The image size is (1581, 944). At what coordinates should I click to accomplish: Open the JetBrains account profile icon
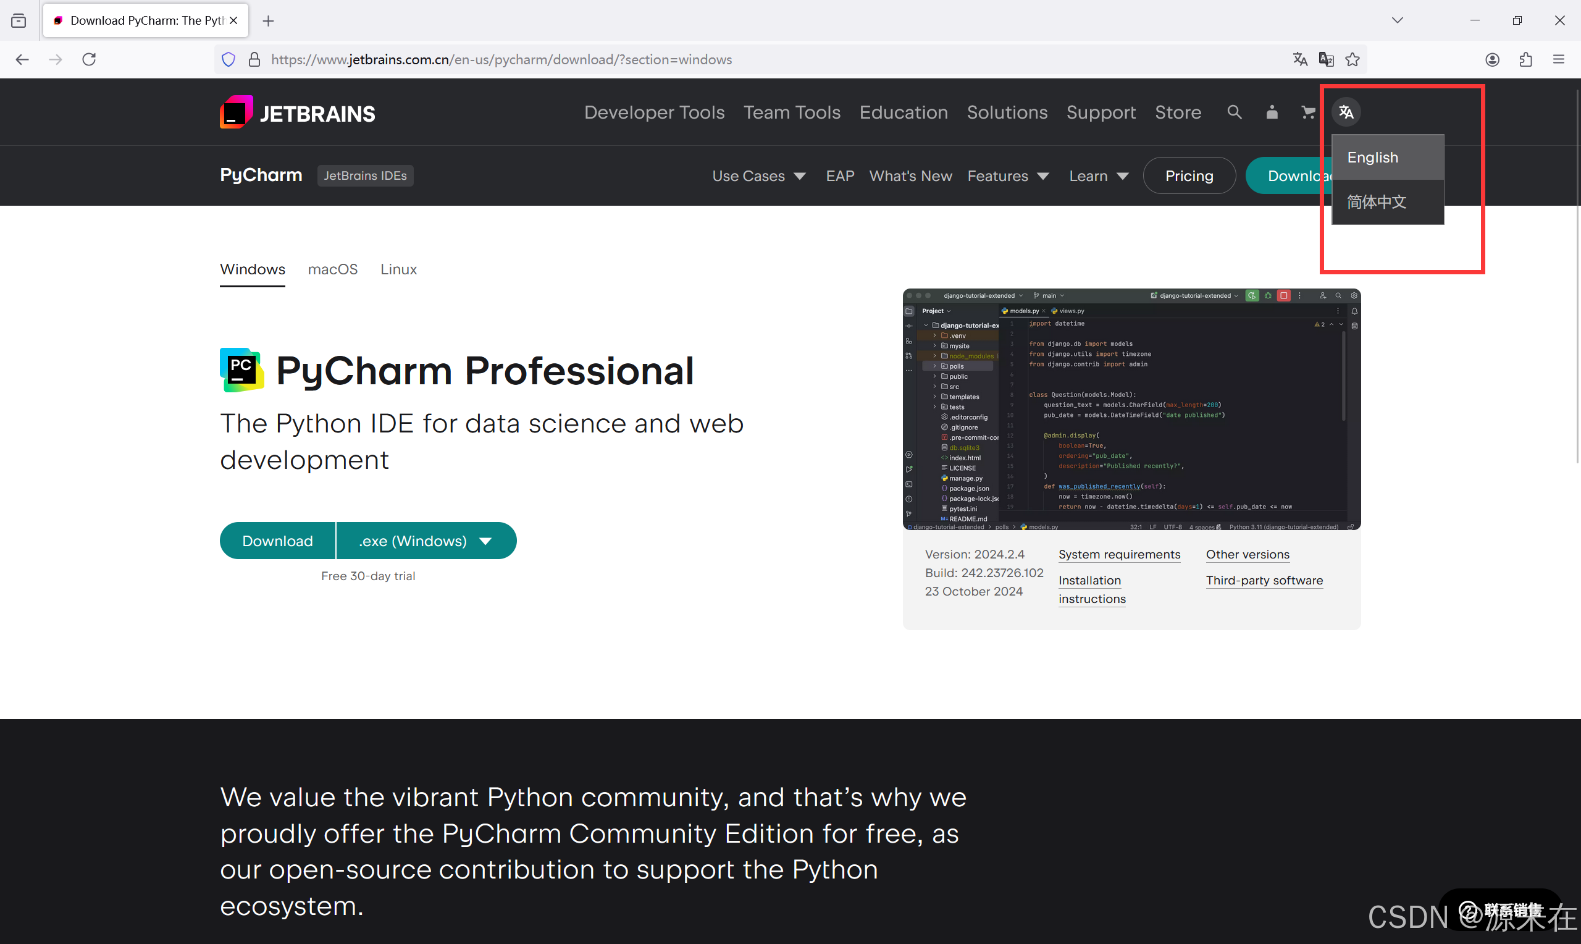pyautogui.click(x=1272, y=112)
